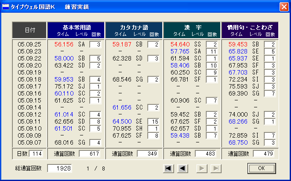Close the 練習実績 window
291x181 pixels.
284,7
